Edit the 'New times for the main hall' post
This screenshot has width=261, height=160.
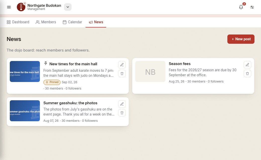pos(122,65)
